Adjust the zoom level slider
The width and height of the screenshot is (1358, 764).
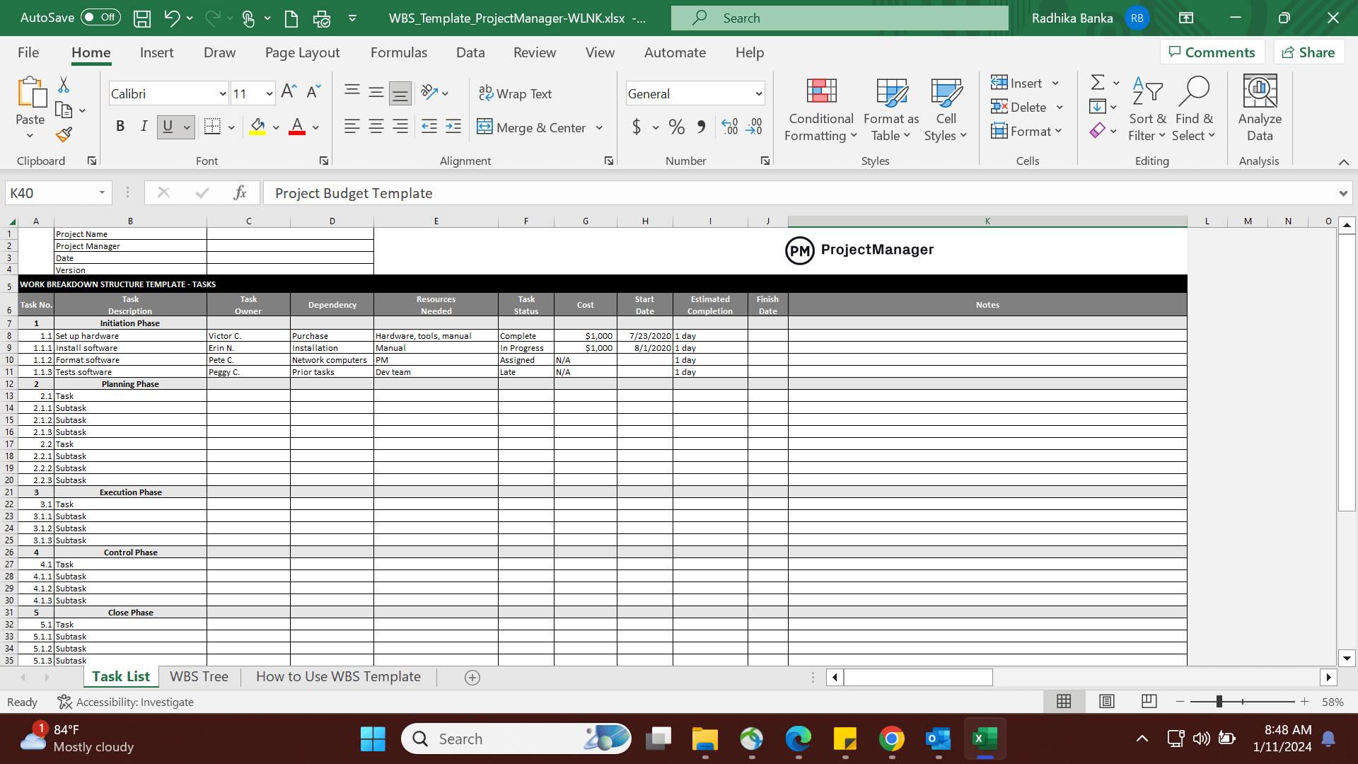click(x=1220, y=701)
